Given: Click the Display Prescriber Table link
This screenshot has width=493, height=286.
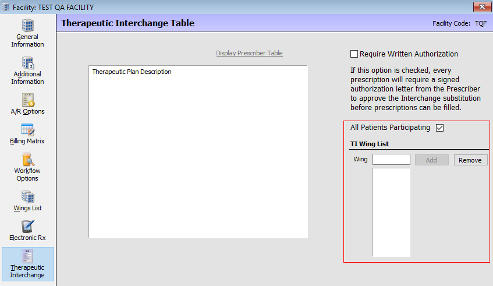Looking at the screenshot, I should coord(249,53).
